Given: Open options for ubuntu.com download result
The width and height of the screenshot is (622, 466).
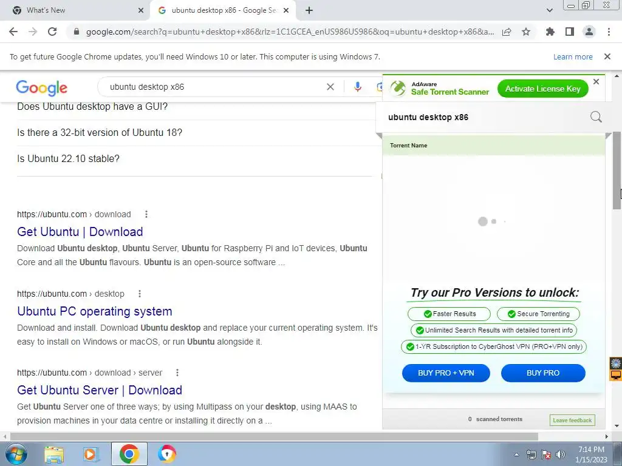Looking at the screenshot, I should (146, 214).
